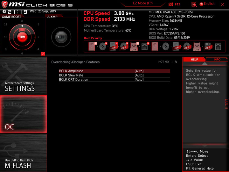The height and width of the screenshot is (172, 229).
Task: Click the VCore 1.476V reading
Action: [x=159, y=25]
